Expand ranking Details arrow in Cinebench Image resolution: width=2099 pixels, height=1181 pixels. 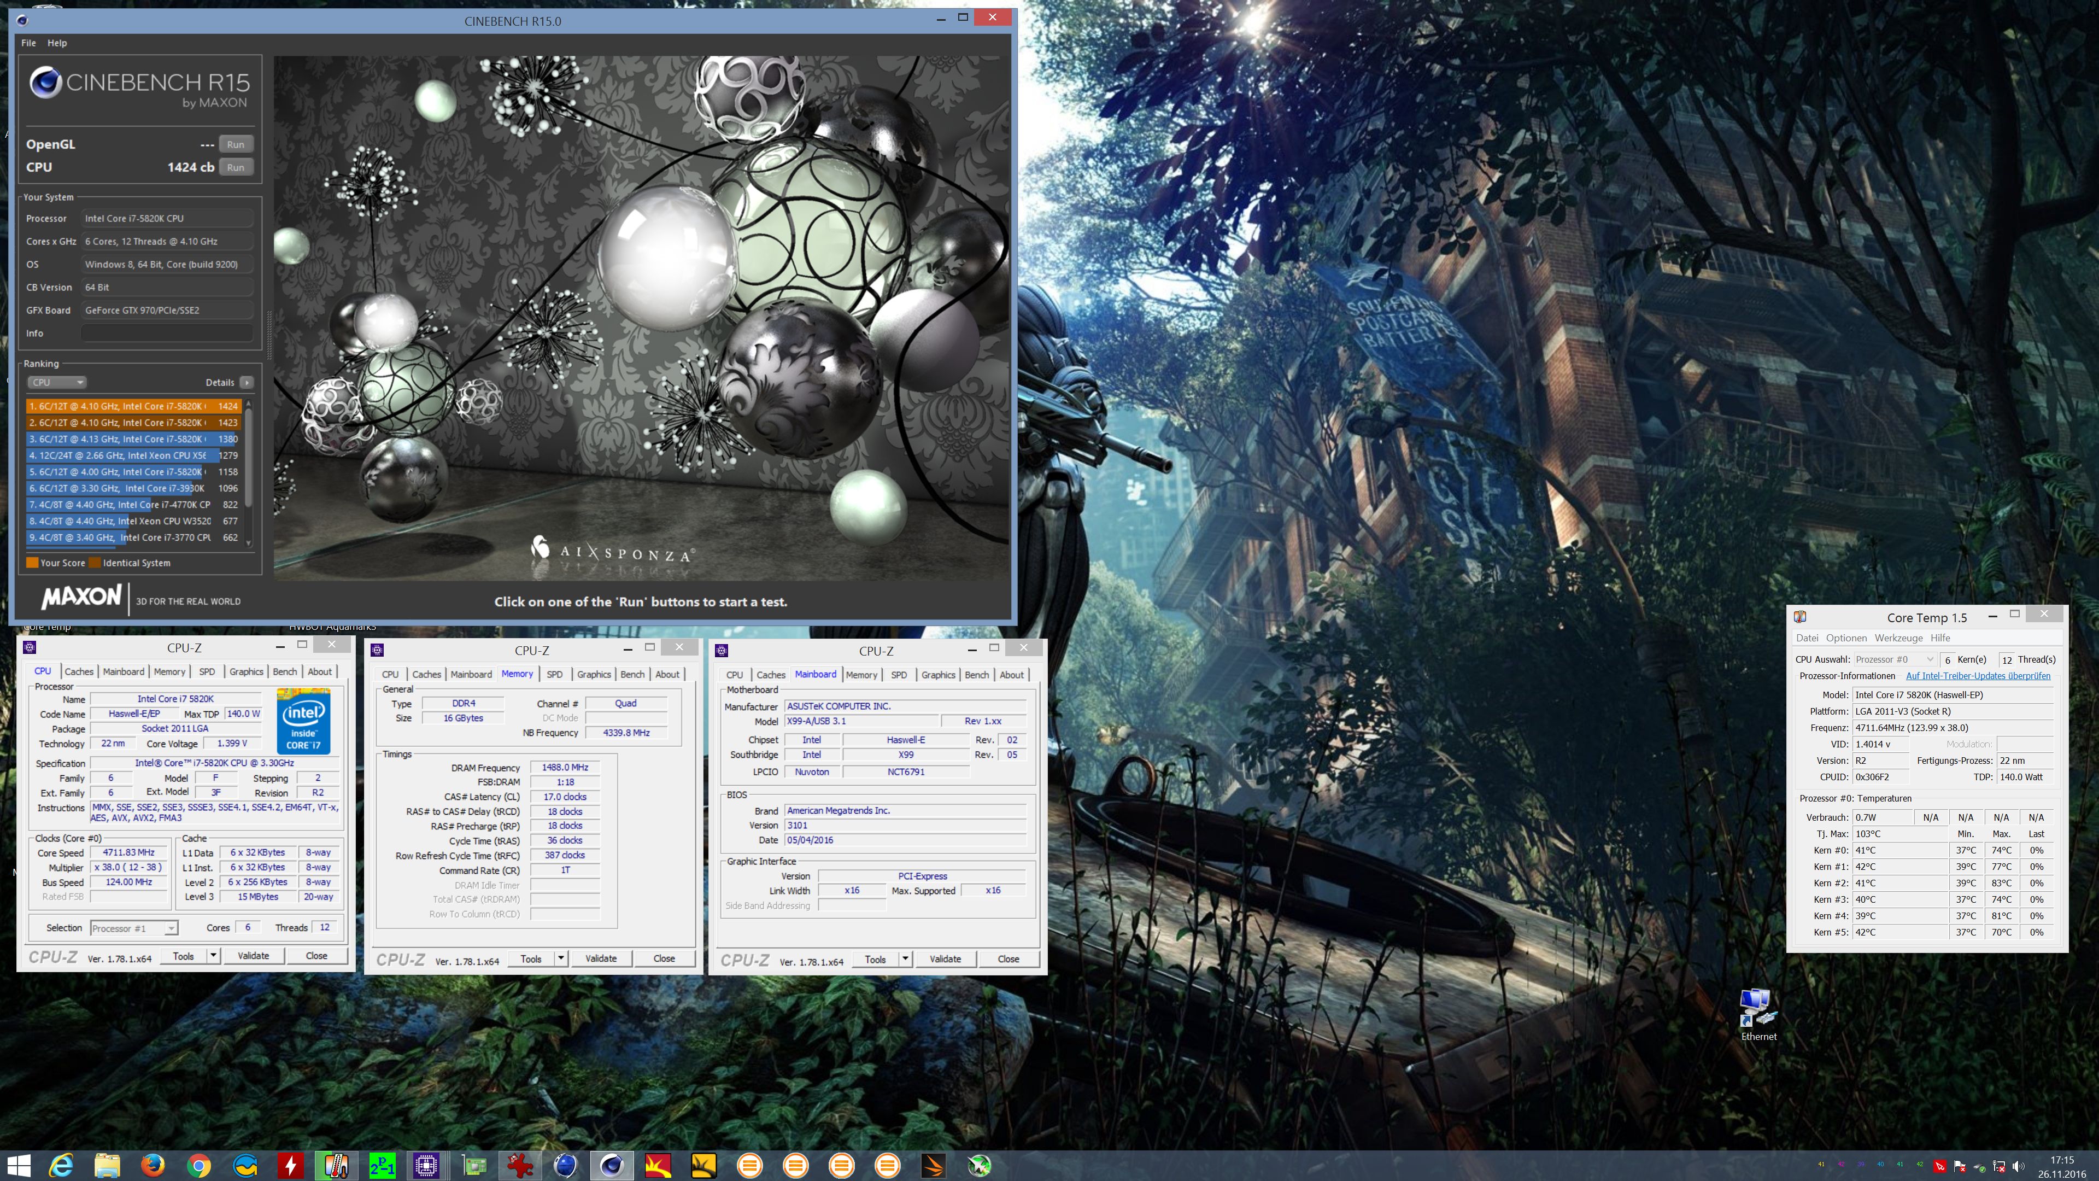[247, 382]
